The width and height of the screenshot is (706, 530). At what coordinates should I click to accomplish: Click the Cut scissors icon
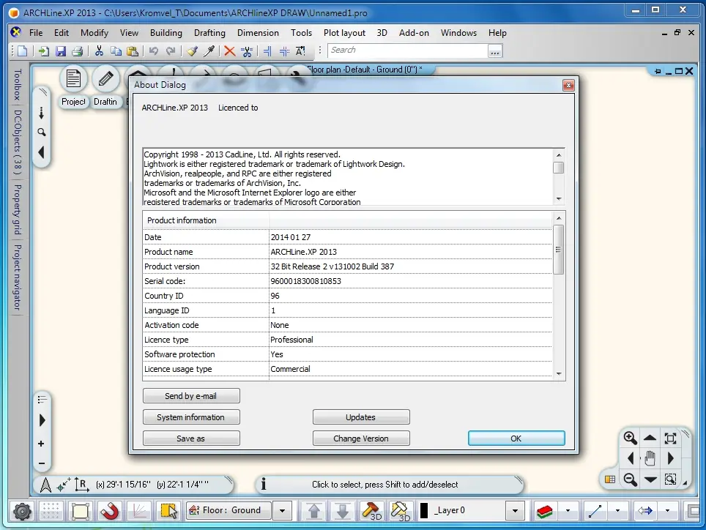click(x=99, y=51)
